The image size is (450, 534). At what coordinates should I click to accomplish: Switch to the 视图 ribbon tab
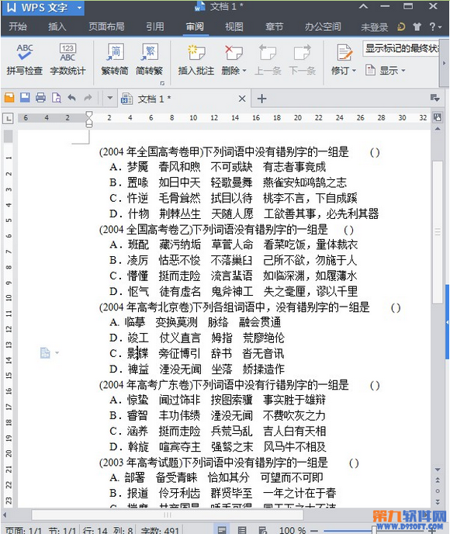tap(234, 26)
